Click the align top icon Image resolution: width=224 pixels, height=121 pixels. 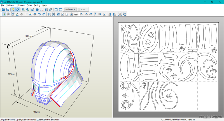pos(95,14)
